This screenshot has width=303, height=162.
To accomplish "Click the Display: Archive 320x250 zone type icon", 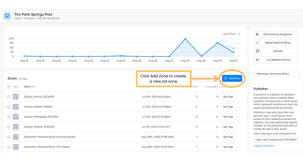I will [16, 97].
